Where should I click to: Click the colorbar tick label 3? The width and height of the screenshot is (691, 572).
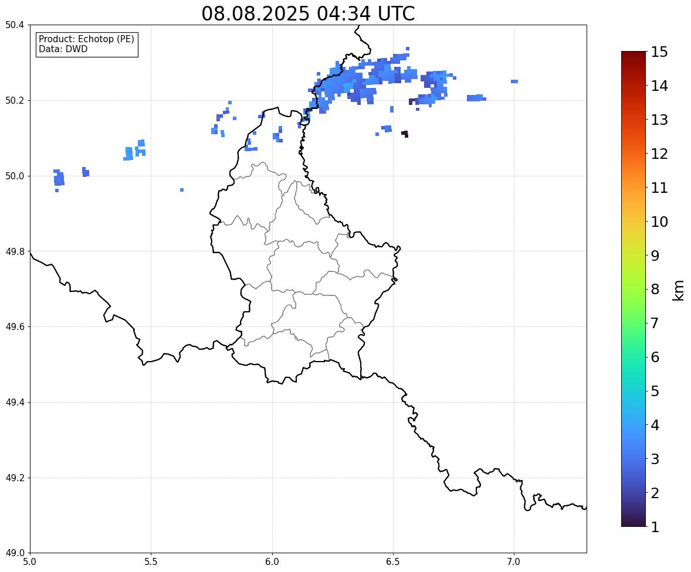[655, 459]
